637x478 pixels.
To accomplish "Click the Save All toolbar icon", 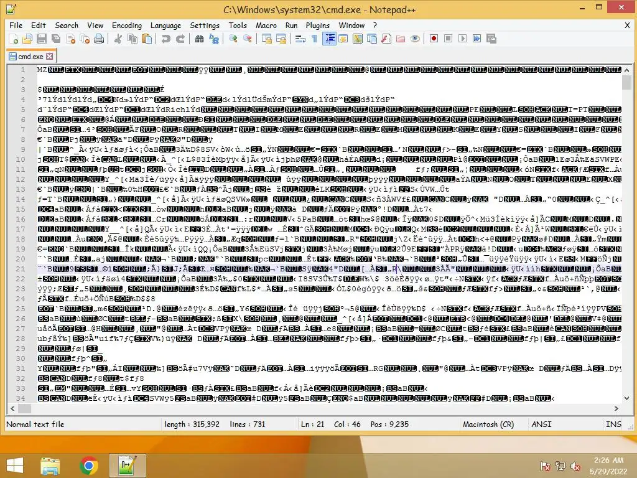I will 55,39.
